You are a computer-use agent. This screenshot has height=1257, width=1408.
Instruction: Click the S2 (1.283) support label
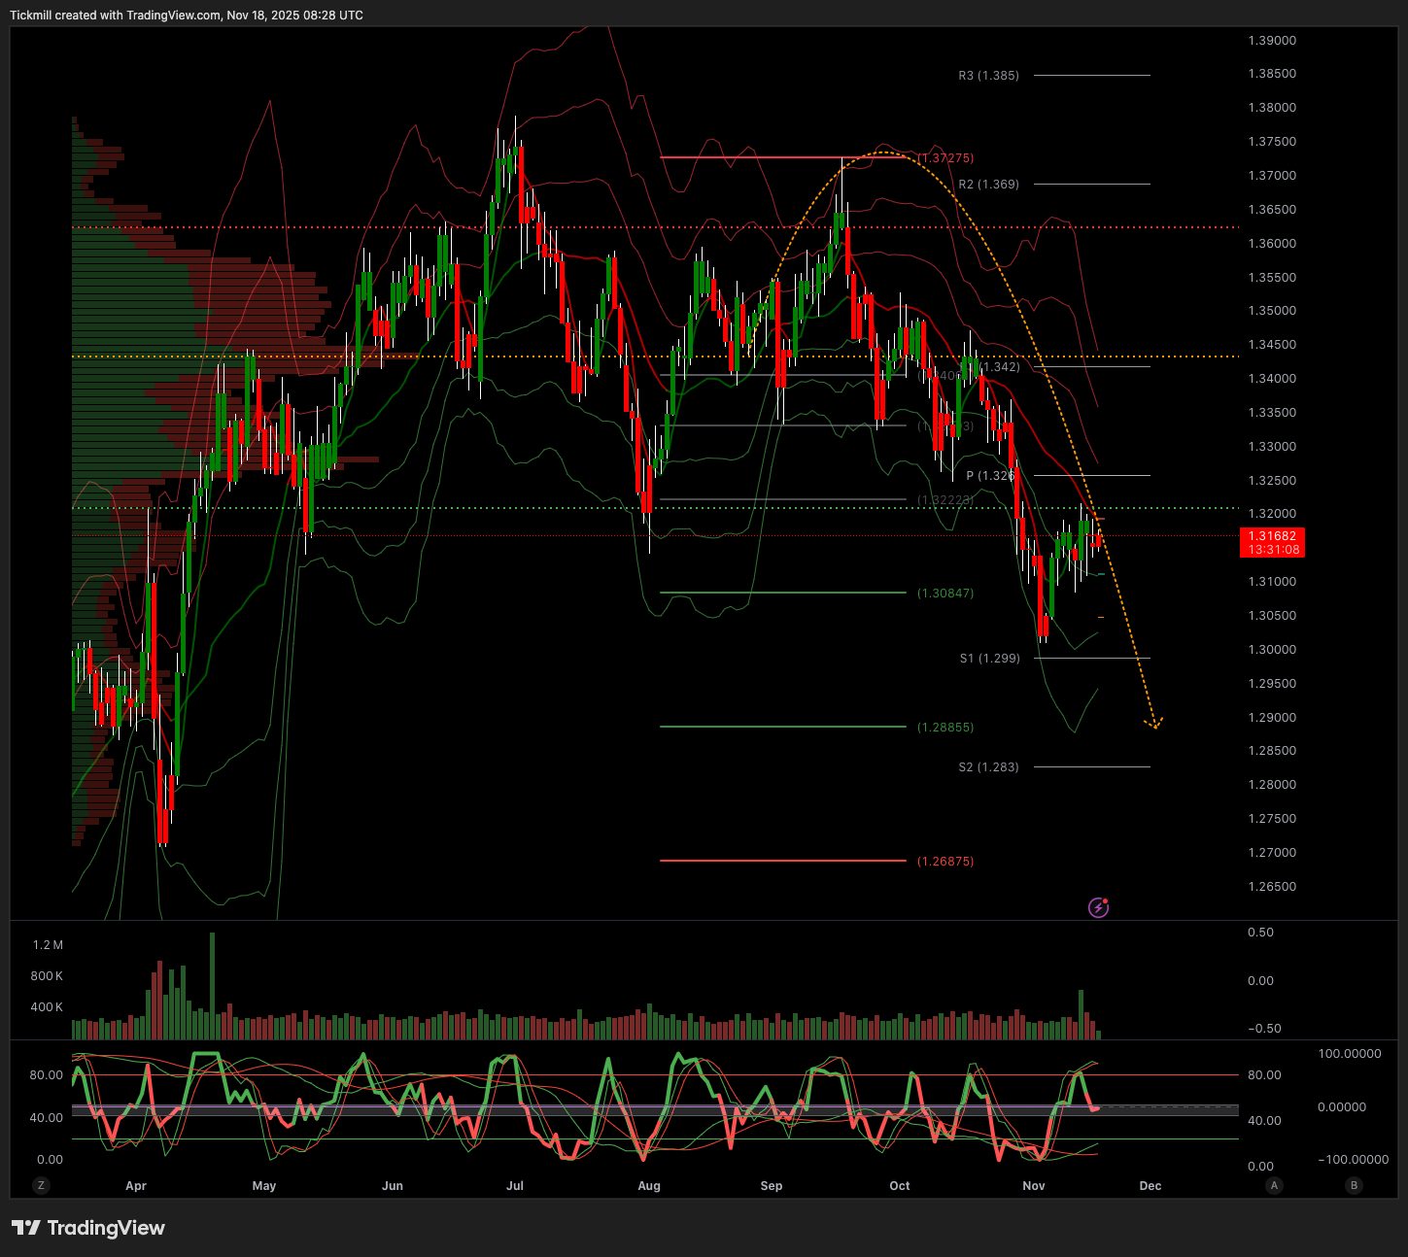point(988,767)
